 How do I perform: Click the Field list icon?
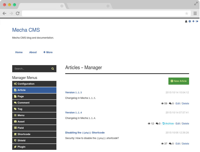[15, 128]
